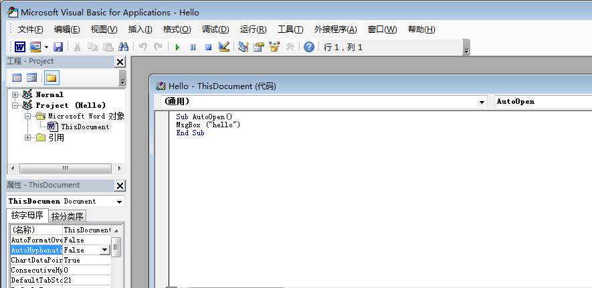
Task: Toggle Folders view in Project panel
Action: click(x=52, y=78)
